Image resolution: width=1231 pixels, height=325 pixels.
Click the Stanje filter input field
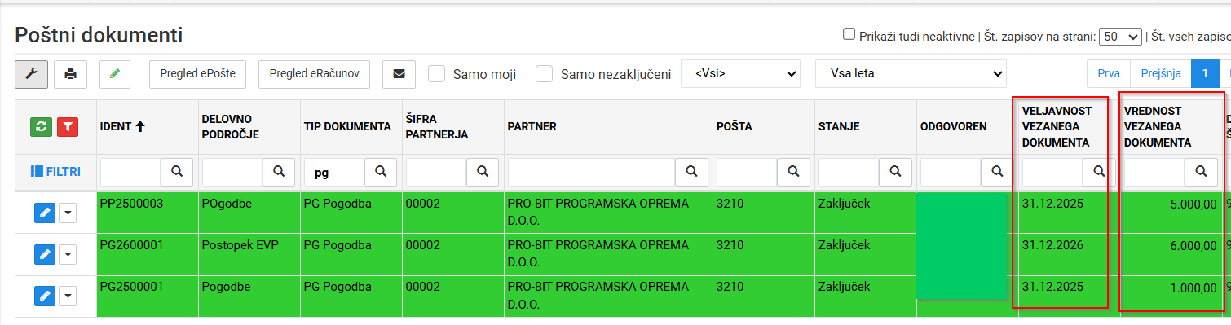(x=849, y=171)
